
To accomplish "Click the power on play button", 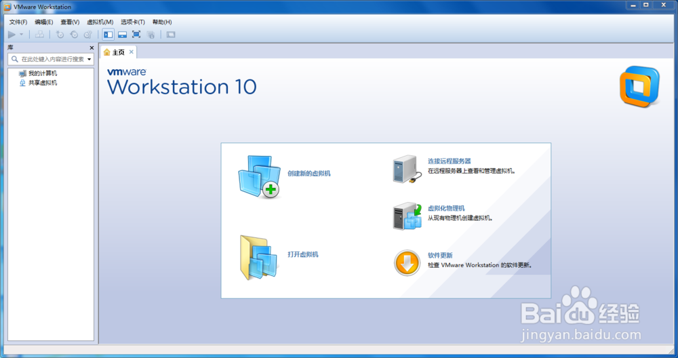I will (12, 35).
